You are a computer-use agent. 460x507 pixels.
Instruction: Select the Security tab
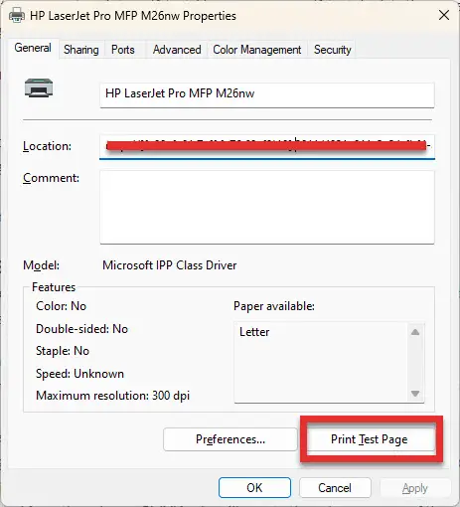coord(333,50)
